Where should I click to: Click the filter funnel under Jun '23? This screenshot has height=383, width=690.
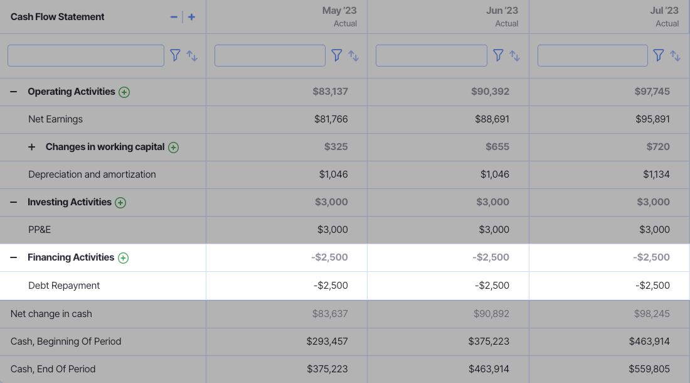pyautogui.click(x=498, y=55)
